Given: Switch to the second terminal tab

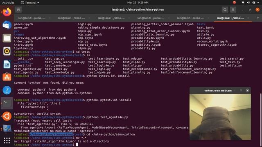Looking at the screenshot, I should tap(72, 18).
